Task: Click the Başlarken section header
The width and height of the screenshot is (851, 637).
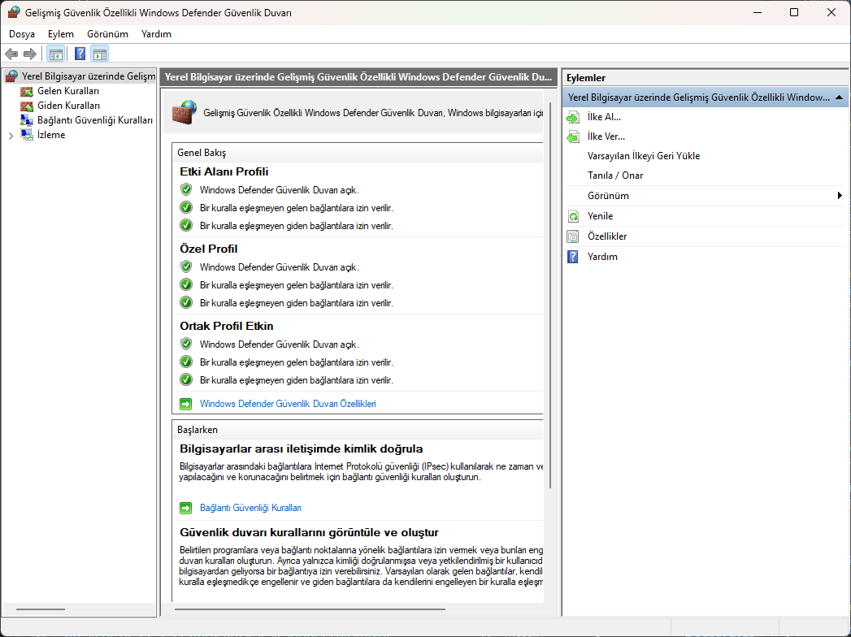Action: [198, 430]
